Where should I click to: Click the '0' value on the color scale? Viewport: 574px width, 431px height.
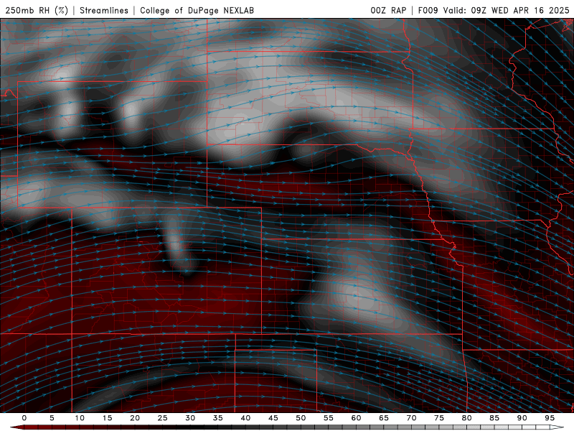point(24,418)
